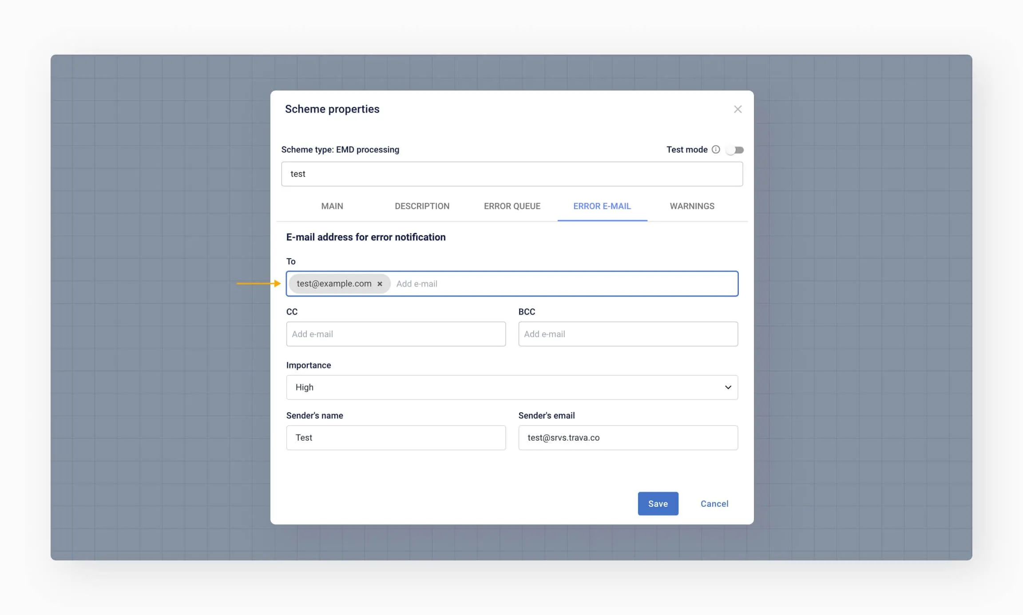Viewport: 1023px width, 615px height.
Task: Open the DESCRIPTION tab
Action: pos(422,206)
